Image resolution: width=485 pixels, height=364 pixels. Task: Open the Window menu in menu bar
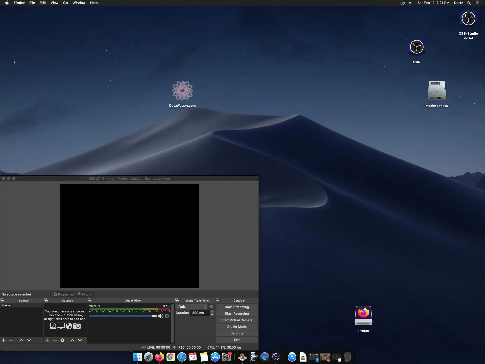pos(79,3)
